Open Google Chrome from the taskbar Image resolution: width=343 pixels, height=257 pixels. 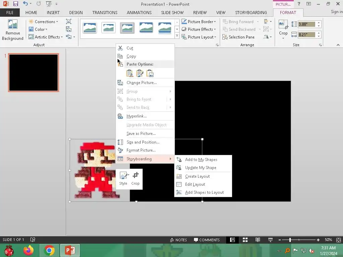[x=49, y=250]
